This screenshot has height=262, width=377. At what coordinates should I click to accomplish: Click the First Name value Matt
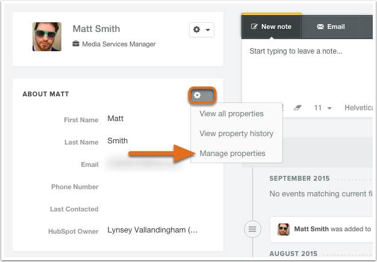coord(116,119)
